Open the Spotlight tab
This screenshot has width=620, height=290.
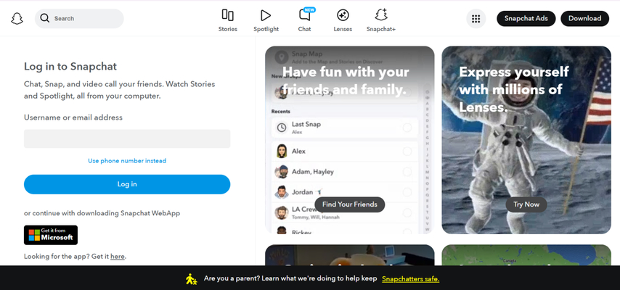tap(266, 20)
